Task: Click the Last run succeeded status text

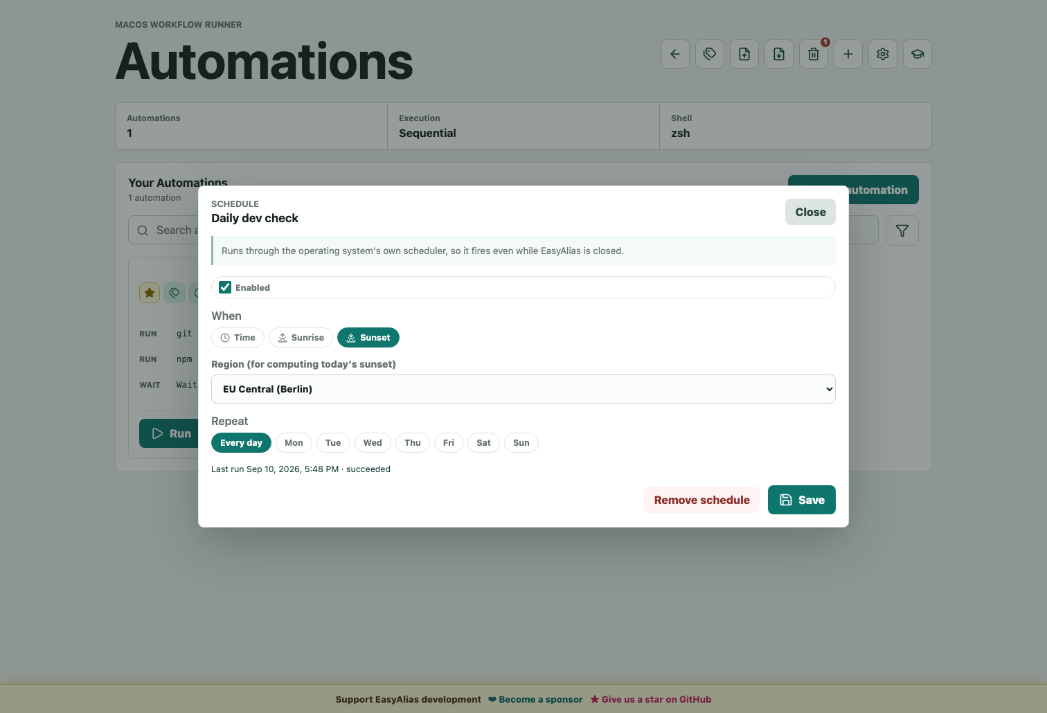Action: click(301, 469)
